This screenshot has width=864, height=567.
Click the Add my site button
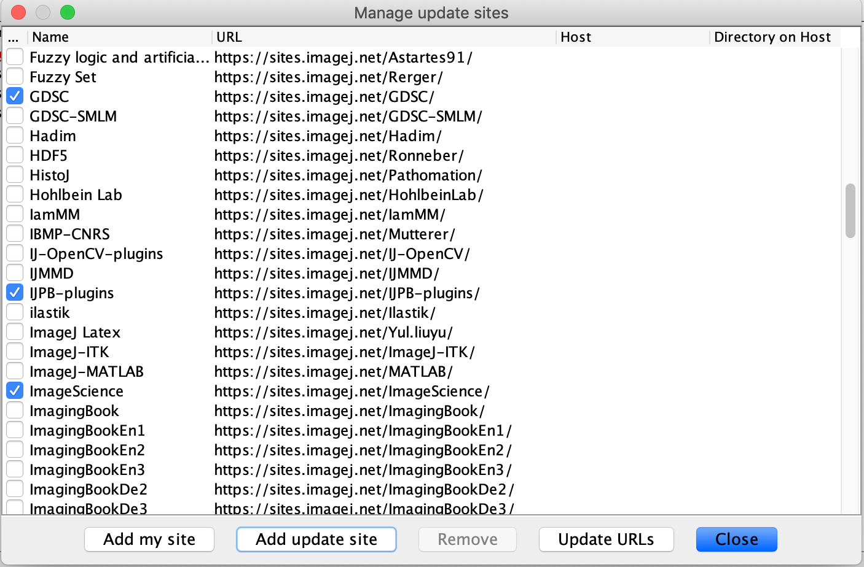pyautogui.click(x=149, y=539)
